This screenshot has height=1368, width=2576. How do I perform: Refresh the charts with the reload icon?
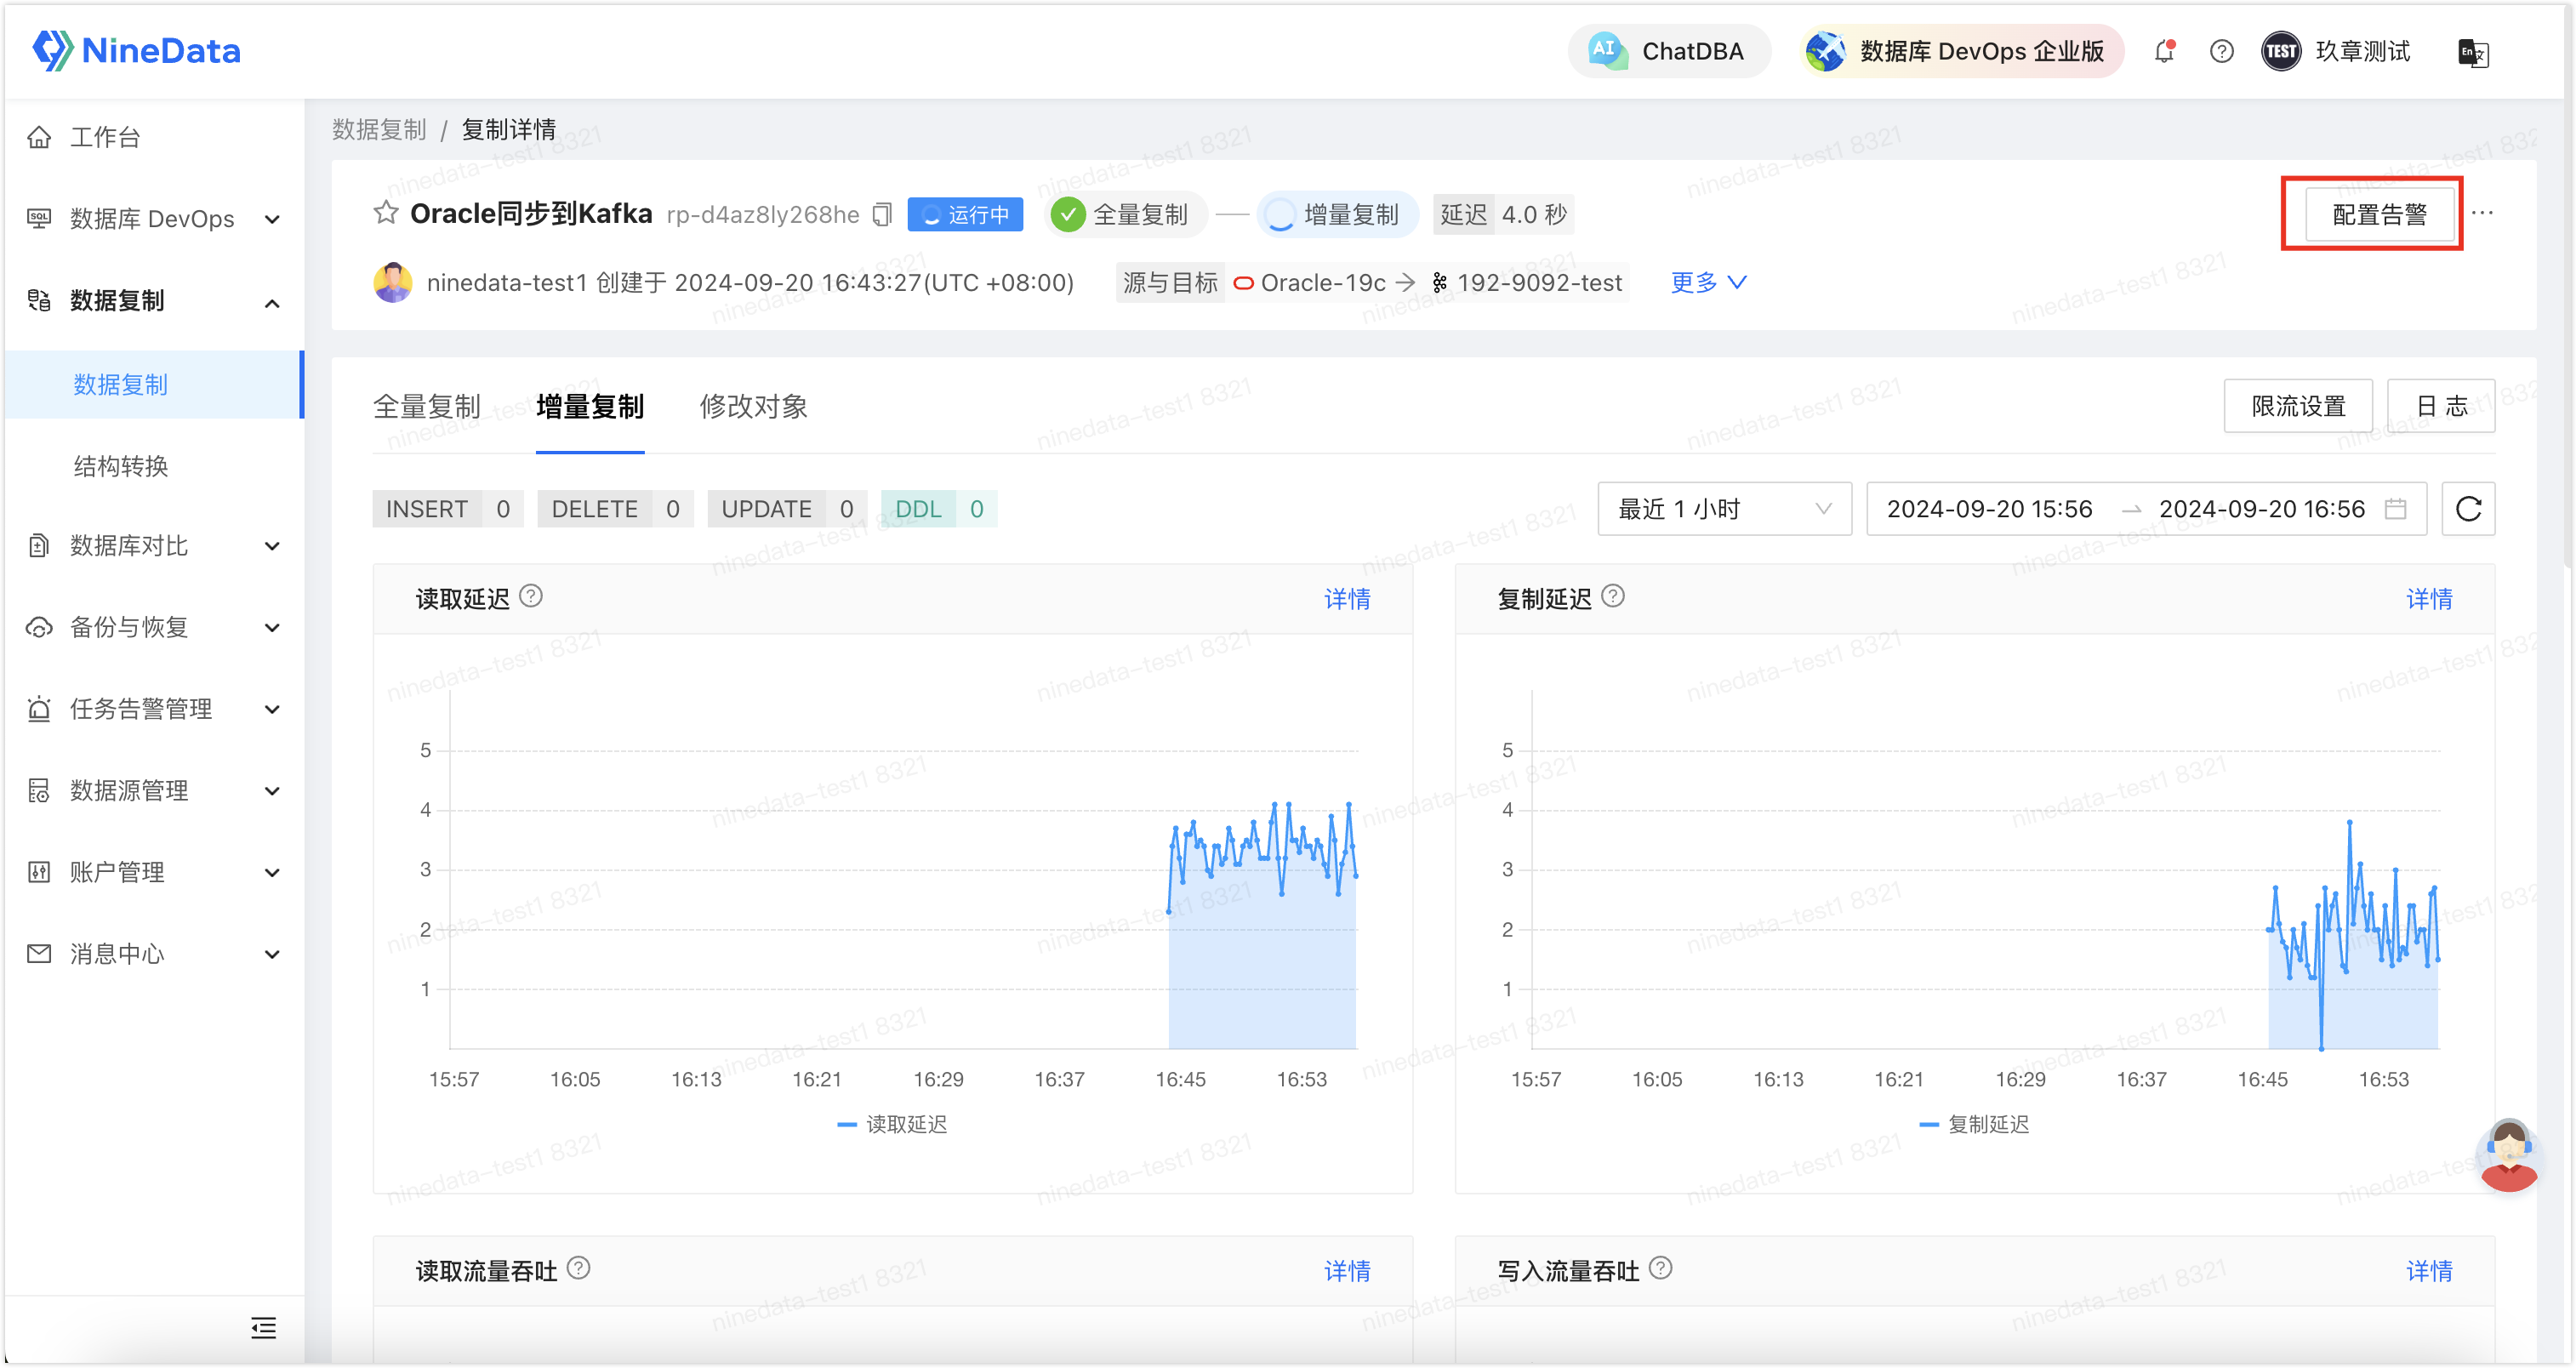click(2468, 509)
